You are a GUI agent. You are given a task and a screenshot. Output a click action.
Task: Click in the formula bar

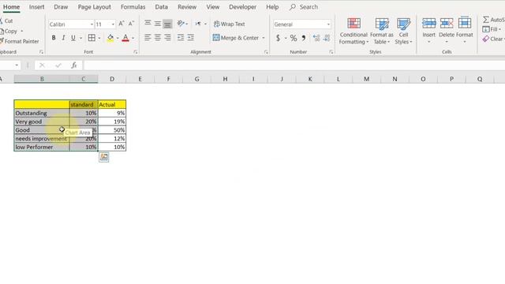tap(294, 65)
